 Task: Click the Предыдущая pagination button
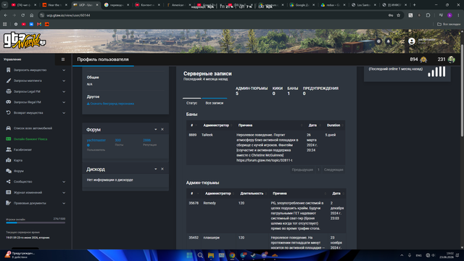pos(302,170)
